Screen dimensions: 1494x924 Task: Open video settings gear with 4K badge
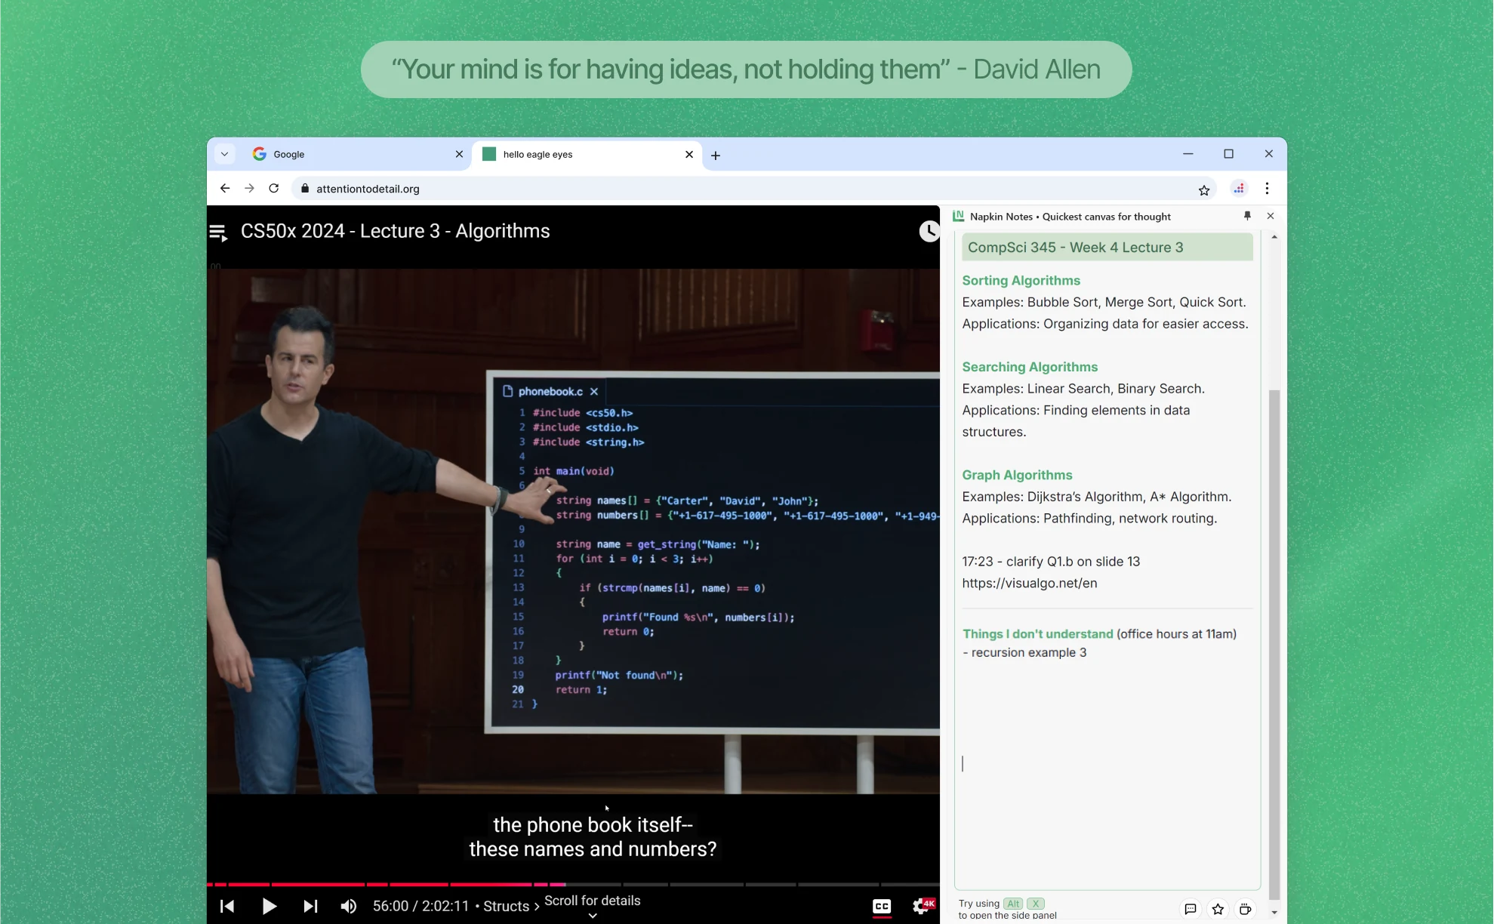coord(922,906)
